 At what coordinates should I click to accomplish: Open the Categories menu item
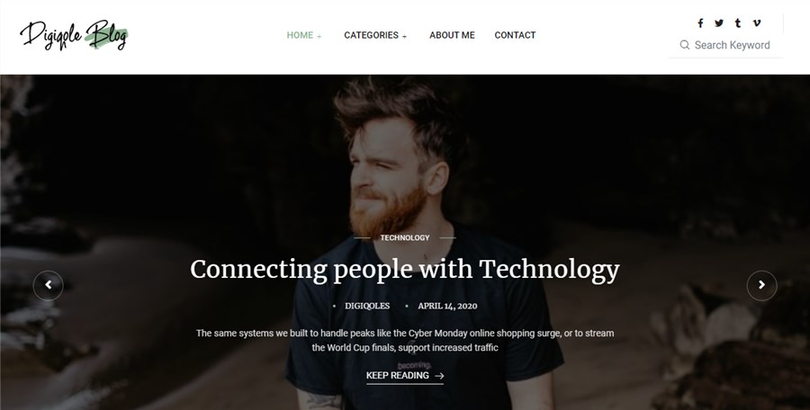pyautogui.click(x=372, y=35)
